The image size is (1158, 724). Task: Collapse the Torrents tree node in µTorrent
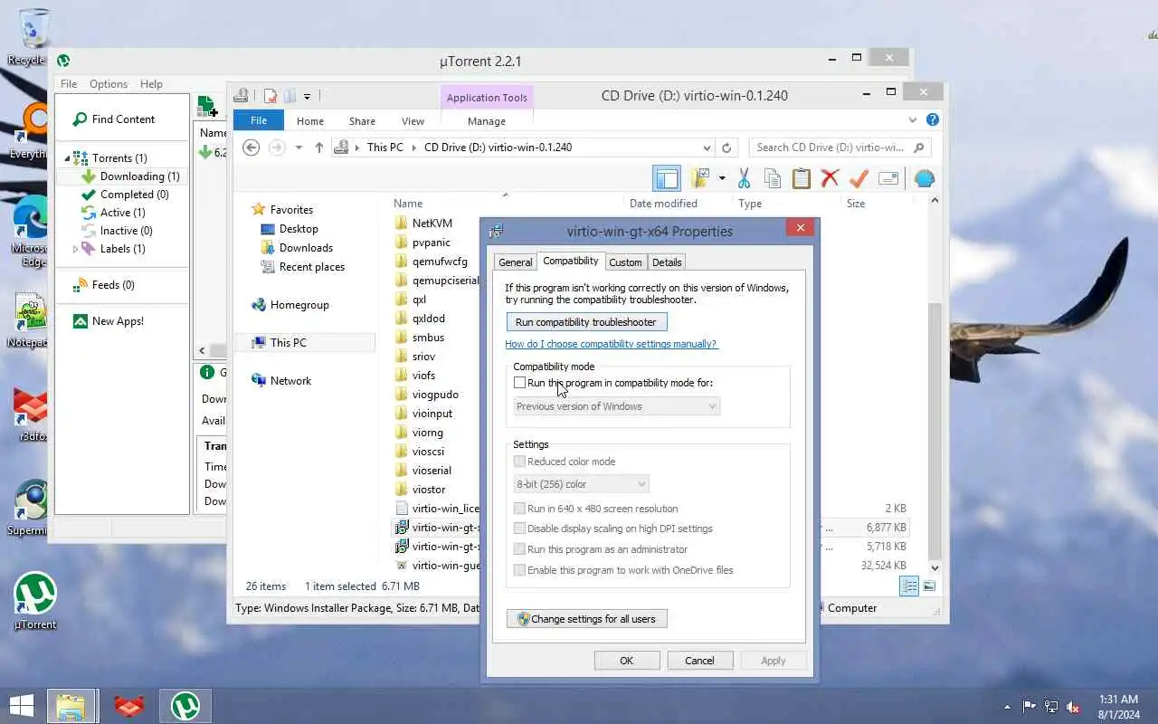coord(67,158)
